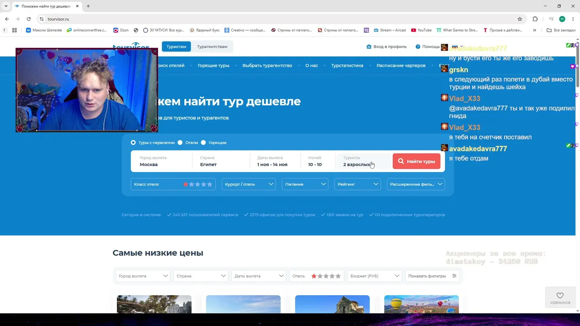Expand the Питание dropdown
Screen dimensions: 580x326
[304, 184]
